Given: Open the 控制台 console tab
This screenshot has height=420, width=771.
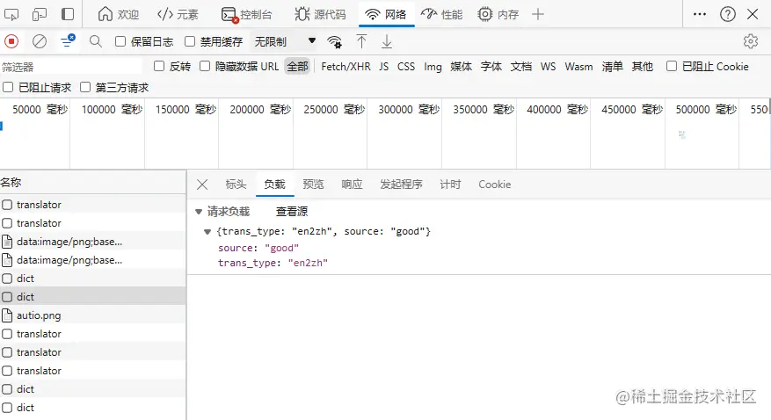Looking at the screenshot, I should 246,14.
